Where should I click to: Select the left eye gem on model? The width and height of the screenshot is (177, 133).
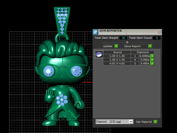click(49, 71)
